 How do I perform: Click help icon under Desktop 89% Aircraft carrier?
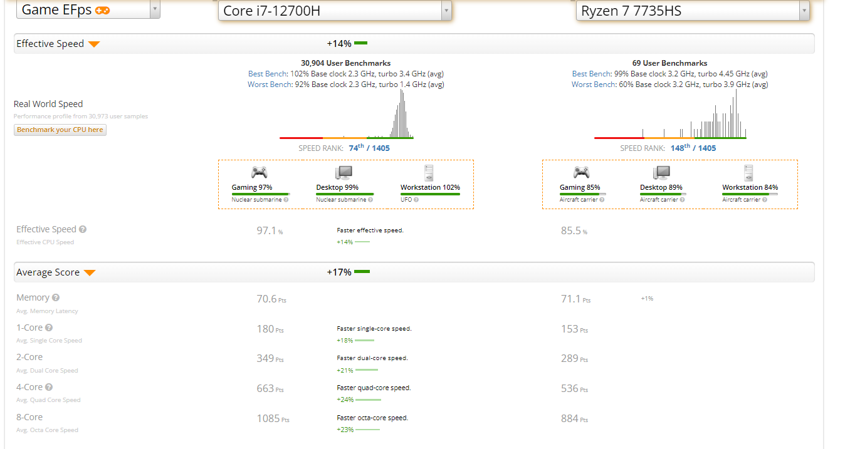[683, 200]
